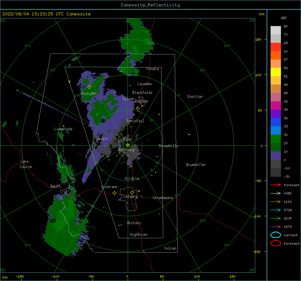Screen dimensions: 301x281
Task: Click the red forecast arrow in legend
Action: [x=276, y=185]
